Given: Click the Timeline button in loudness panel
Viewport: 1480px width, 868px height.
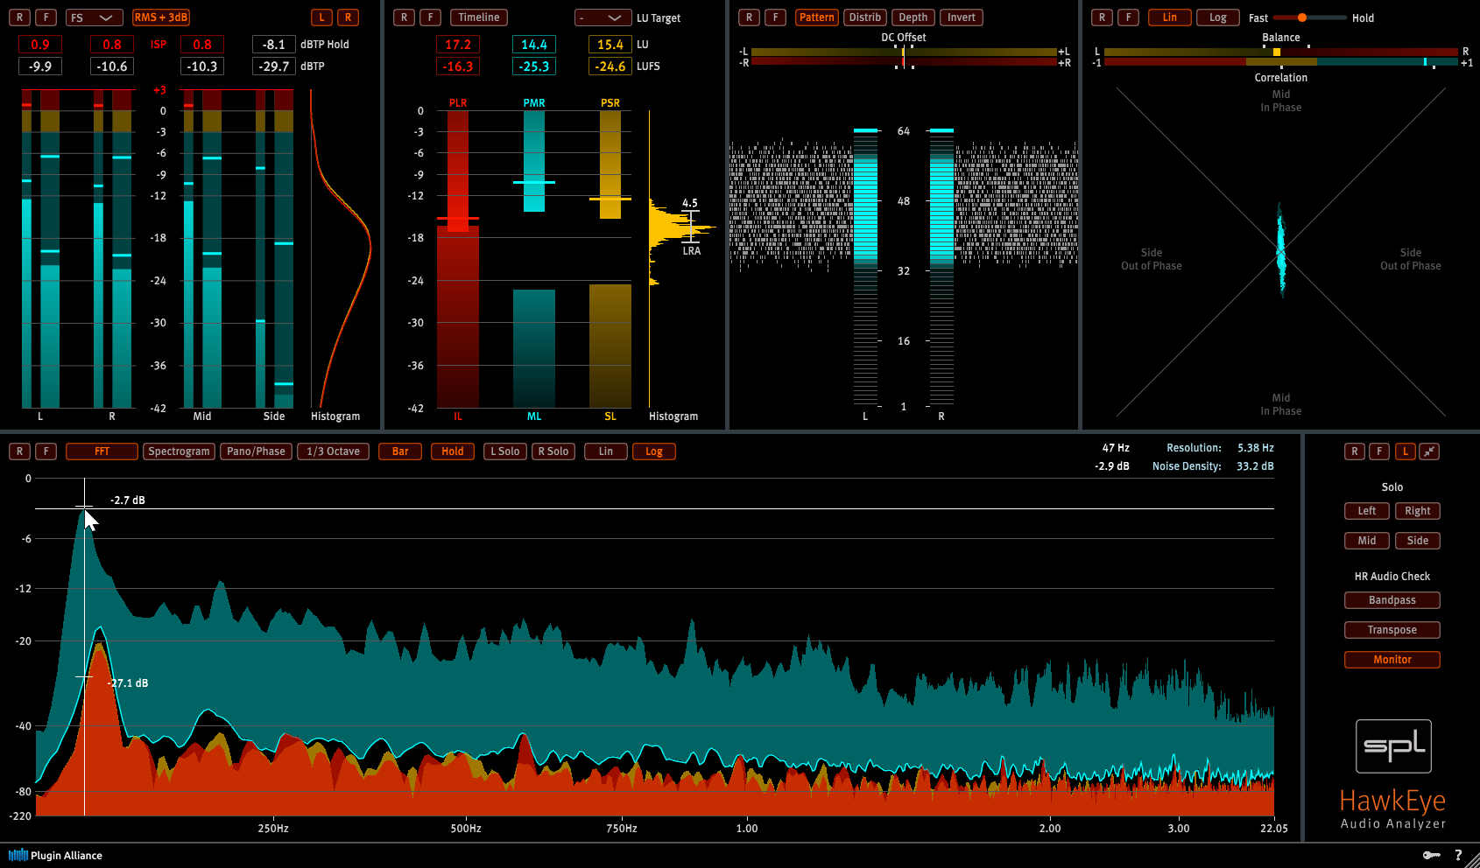Looking at the screenshot, I should (478, 17).
